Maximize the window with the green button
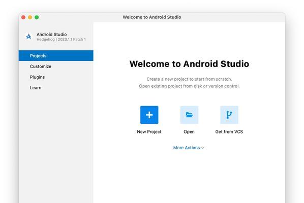304x203 pixels. click(37, 17)
